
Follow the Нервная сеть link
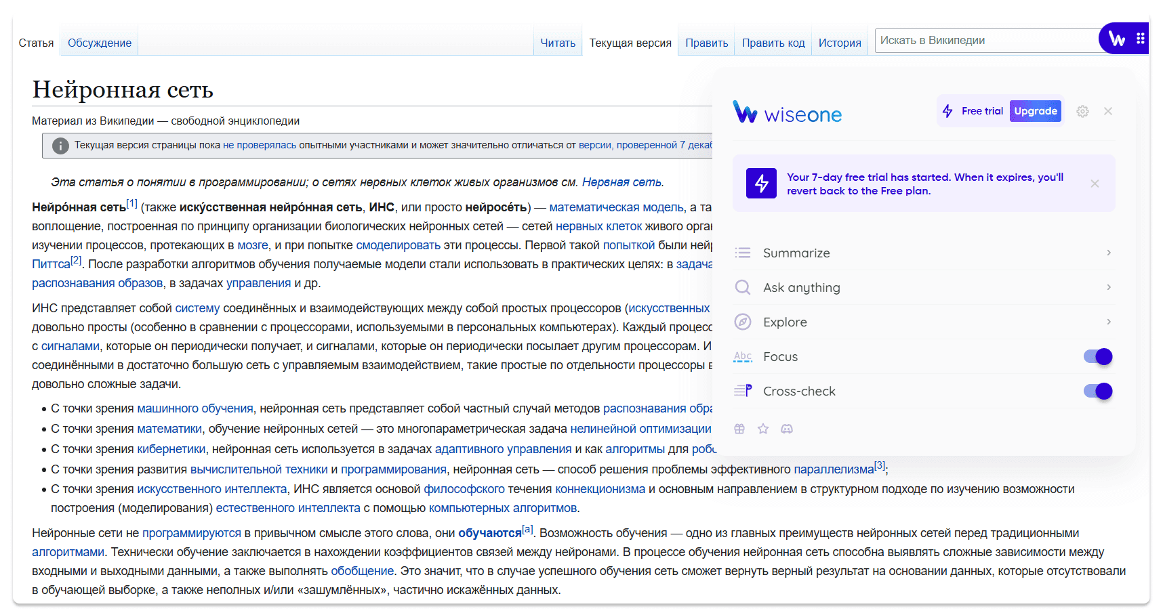coord(621,182)
